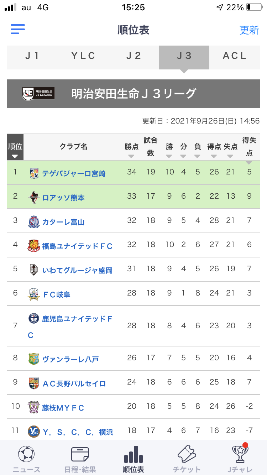The image size is (267, 475).
Task: Open the Jチャレ trophy icon
Action: click(240, 454)
